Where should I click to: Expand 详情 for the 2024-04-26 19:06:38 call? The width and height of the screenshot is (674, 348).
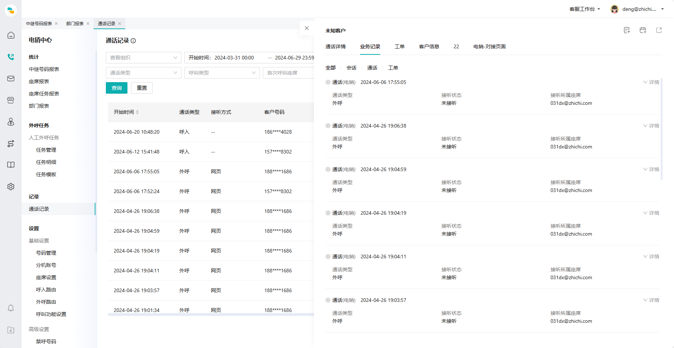[651, 126]
